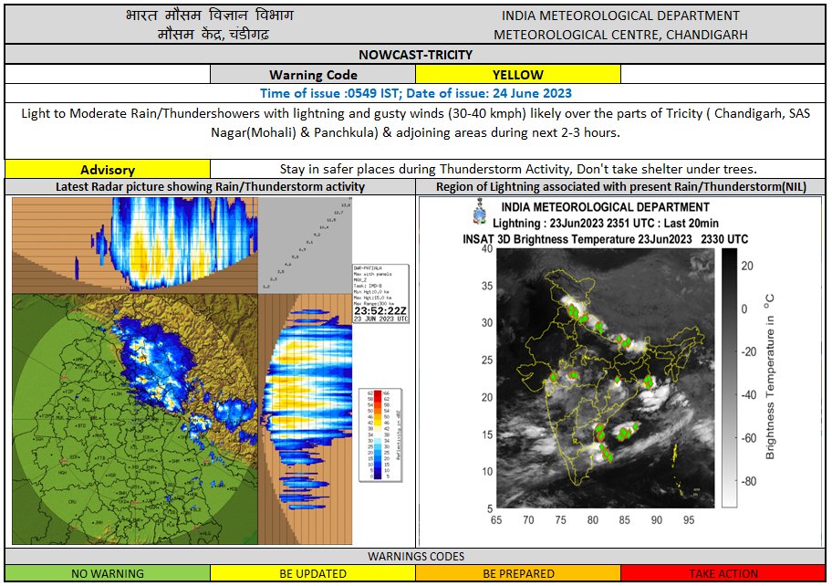Click the Warning Code label cell
This screenshot has height=586, width=832.
click(x=313, y=74)
